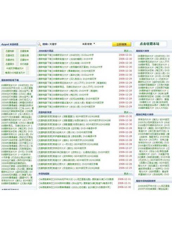Open 《女人不坏》DVD中字 (高清新版) entry

coord(72,83)
